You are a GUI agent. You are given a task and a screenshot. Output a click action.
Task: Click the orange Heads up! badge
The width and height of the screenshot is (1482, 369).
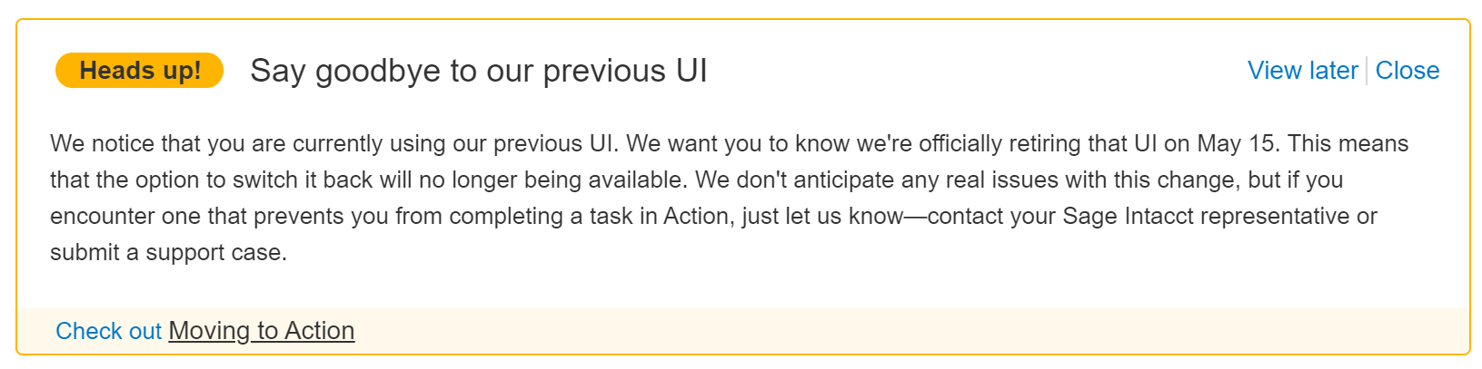tap(140, 71)
